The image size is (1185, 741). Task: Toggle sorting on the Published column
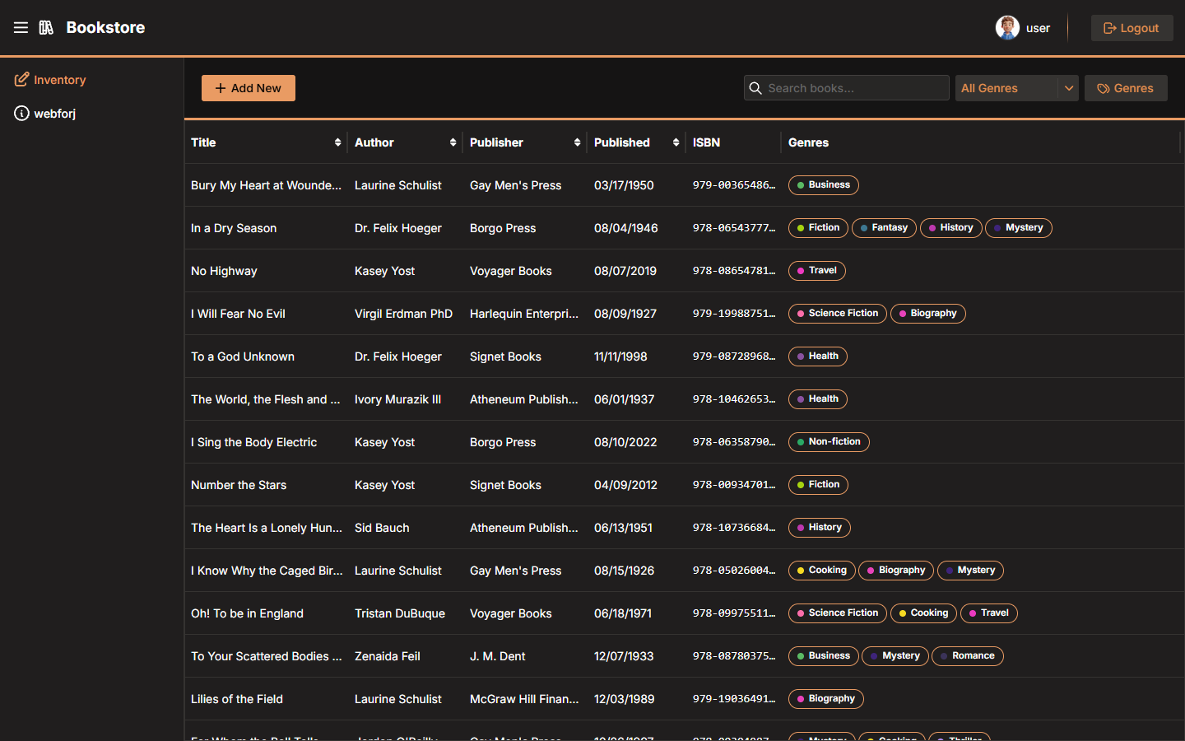click(x=676, y=142)
